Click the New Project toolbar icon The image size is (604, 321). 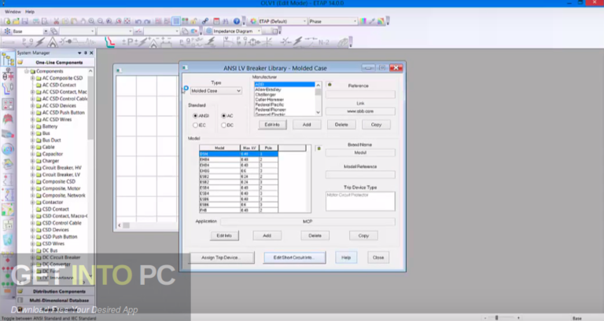coord(8,21)
